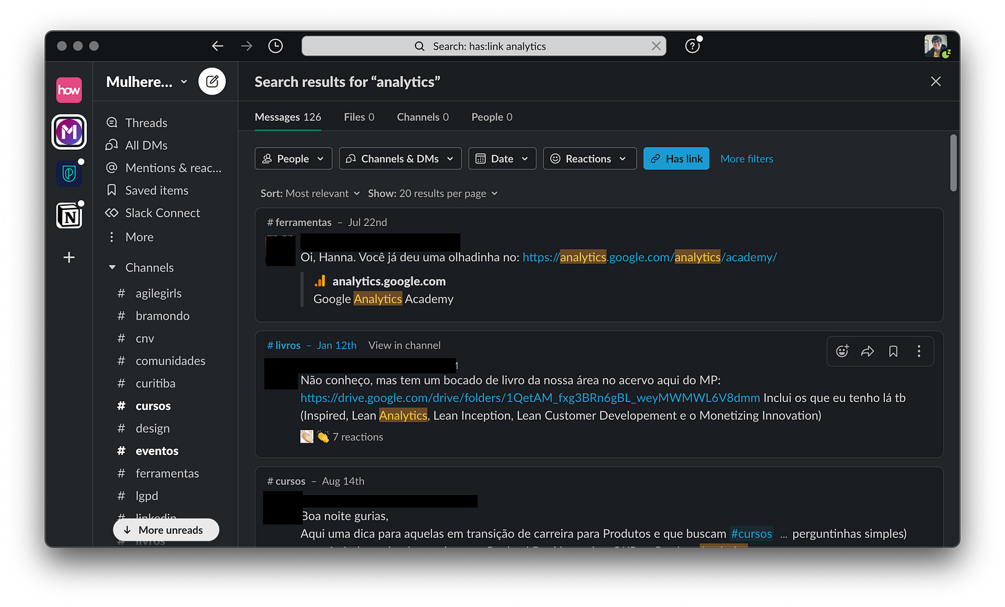This screenshot has height=607, width=1005.
Task: Select the Messages 126 tab
Action: click(x=288, y=117)
